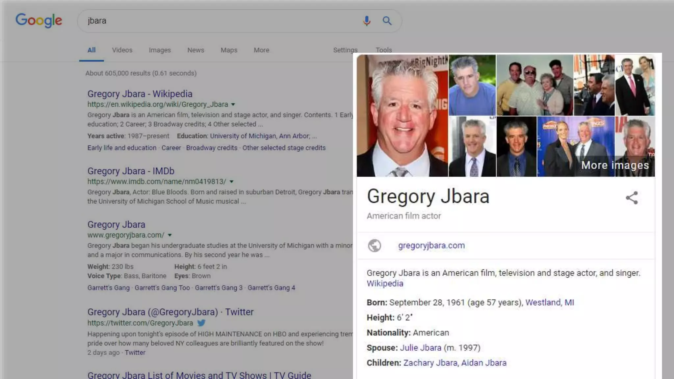This screenshot has width=674, height=379.
Task: Click the Google logo
Action: tap(39, 20)
